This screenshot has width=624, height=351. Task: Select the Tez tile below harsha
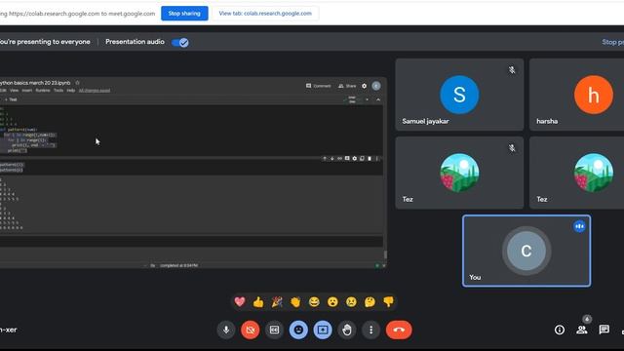[576, 173]
